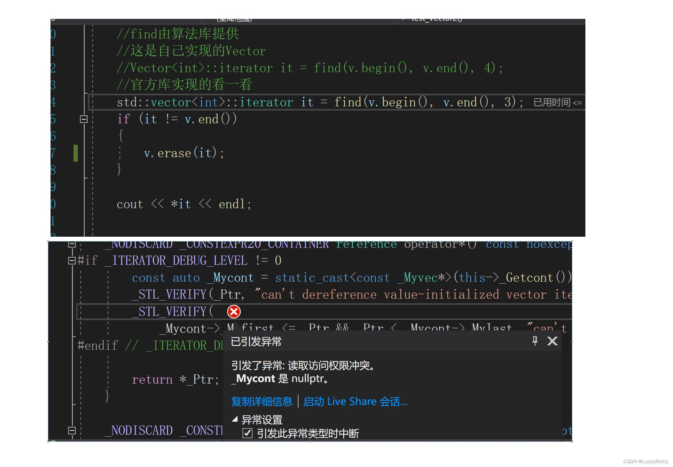Screen dimensions: 673x467
Task: Collapse the 异常设置 section
Action: (235, 419)
